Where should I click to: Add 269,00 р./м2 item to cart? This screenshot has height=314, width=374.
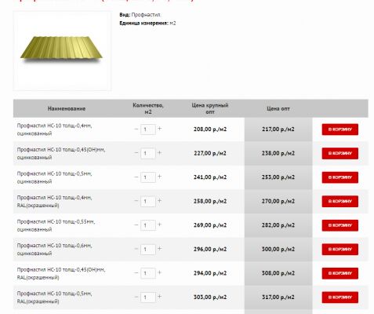coord(340,225)
